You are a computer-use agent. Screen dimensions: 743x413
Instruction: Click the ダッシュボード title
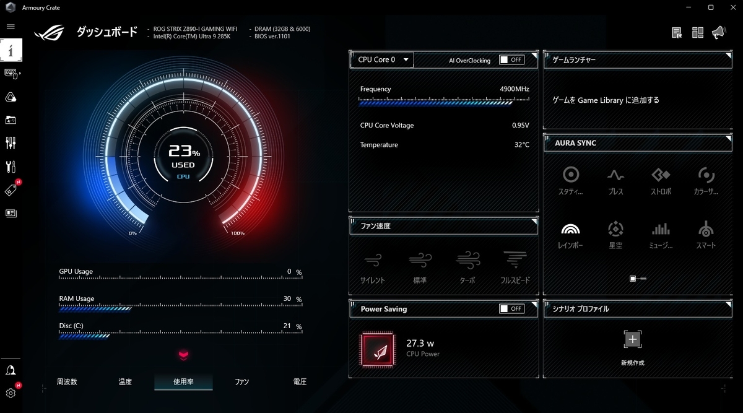[106, 32]
